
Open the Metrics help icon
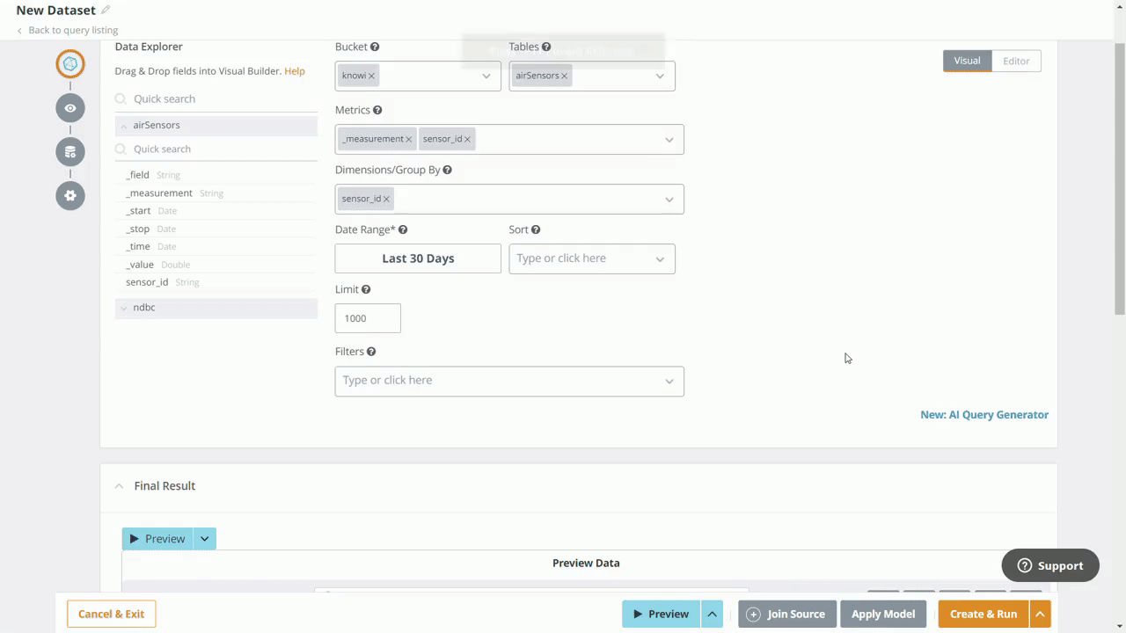(377, 110)
